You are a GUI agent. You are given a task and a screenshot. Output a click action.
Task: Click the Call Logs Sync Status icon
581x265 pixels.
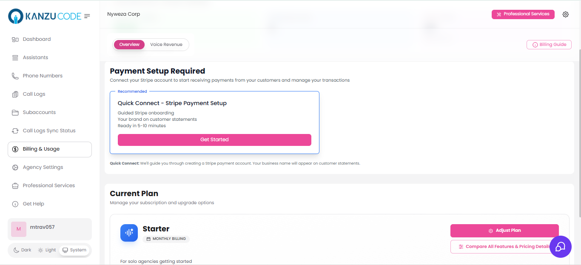15,130
